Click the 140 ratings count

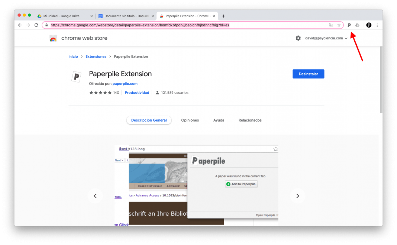tap(116, 93)
